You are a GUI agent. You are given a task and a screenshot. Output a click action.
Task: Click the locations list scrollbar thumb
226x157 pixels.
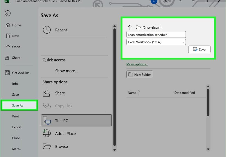pyautogui.click(x=115, y=87)
